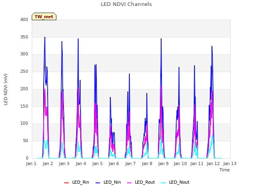This screenshot has width=254, height=190.
Task: Click the 50 y-axis tick label
Action: coord(25,141)
